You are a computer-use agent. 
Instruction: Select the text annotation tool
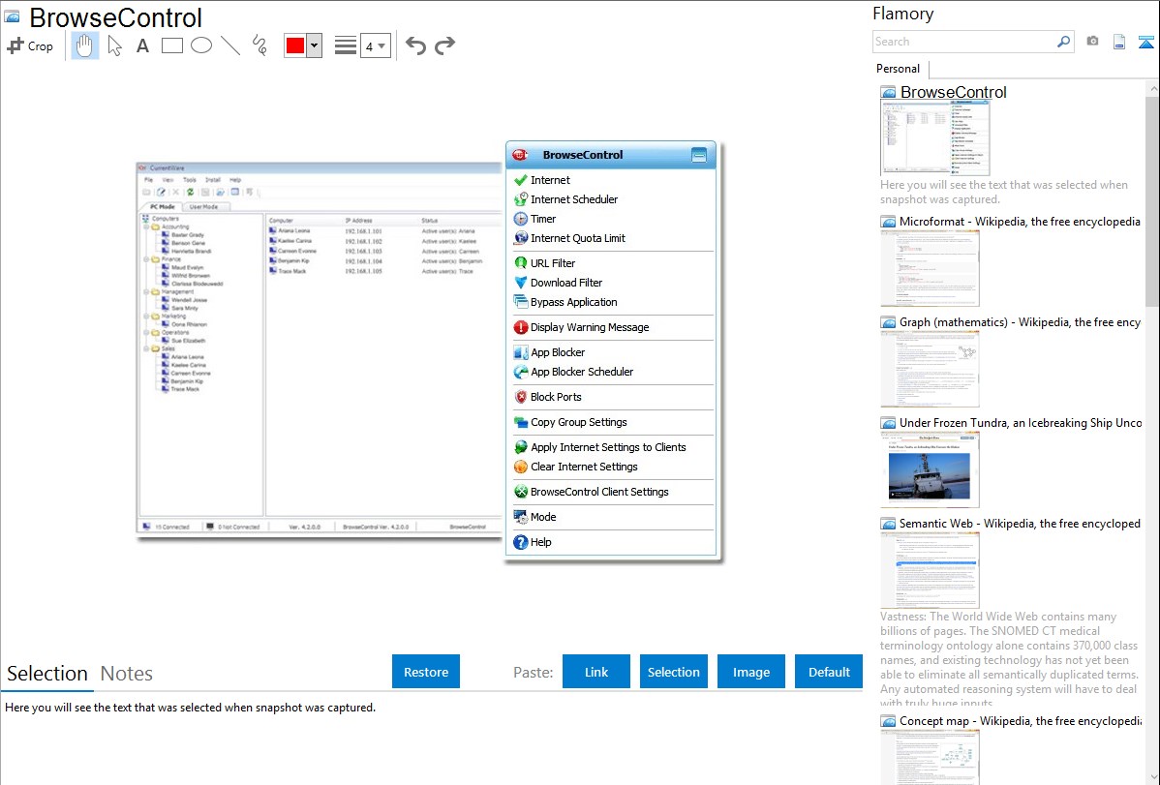(x=142, y=45)
